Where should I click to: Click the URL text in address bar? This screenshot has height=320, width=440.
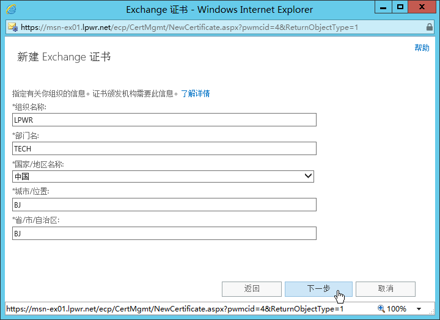(189, 27)
